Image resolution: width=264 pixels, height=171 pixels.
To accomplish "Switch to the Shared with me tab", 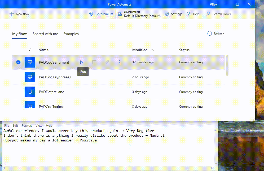I will pyautogui.click(x=45, y=34).
